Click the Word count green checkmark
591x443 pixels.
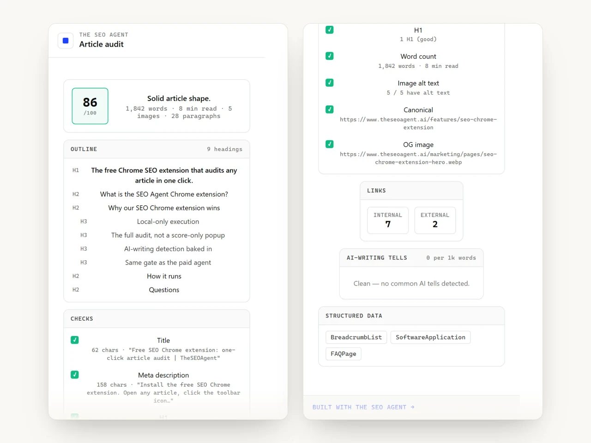[x=330, y=56]
